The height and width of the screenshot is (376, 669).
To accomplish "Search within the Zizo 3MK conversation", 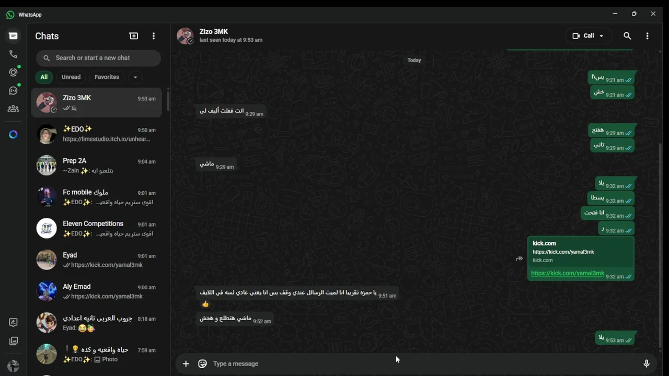I will click(627, 36).
